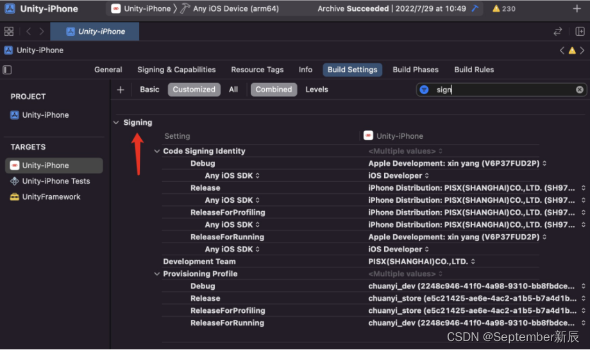Collapse Provisioning Profile row
This screenshot has width=590, height=350.
point(157,274)
